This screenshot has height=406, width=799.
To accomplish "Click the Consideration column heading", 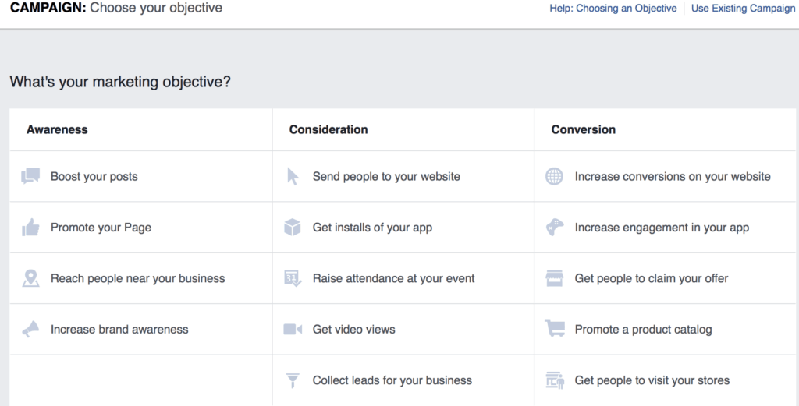I will pos(328,129).
